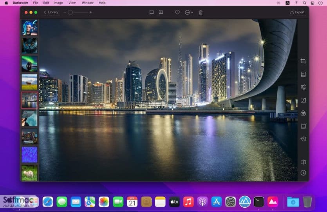This screenshot has width=327, height=212.
Task: Open the edit History panel
Action: click(x=303, y=139)
